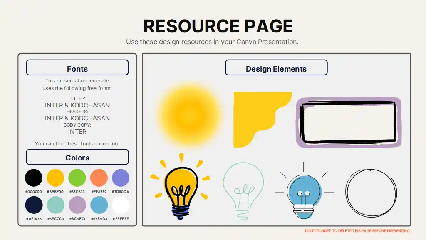This screenshot has width=426, height=240.
Task: Click the Colors heading box
Action: [x=77, y=157]
